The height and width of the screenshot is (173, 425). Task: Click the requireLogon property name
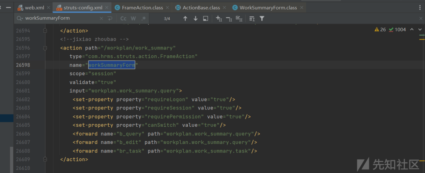pos(168,100)
